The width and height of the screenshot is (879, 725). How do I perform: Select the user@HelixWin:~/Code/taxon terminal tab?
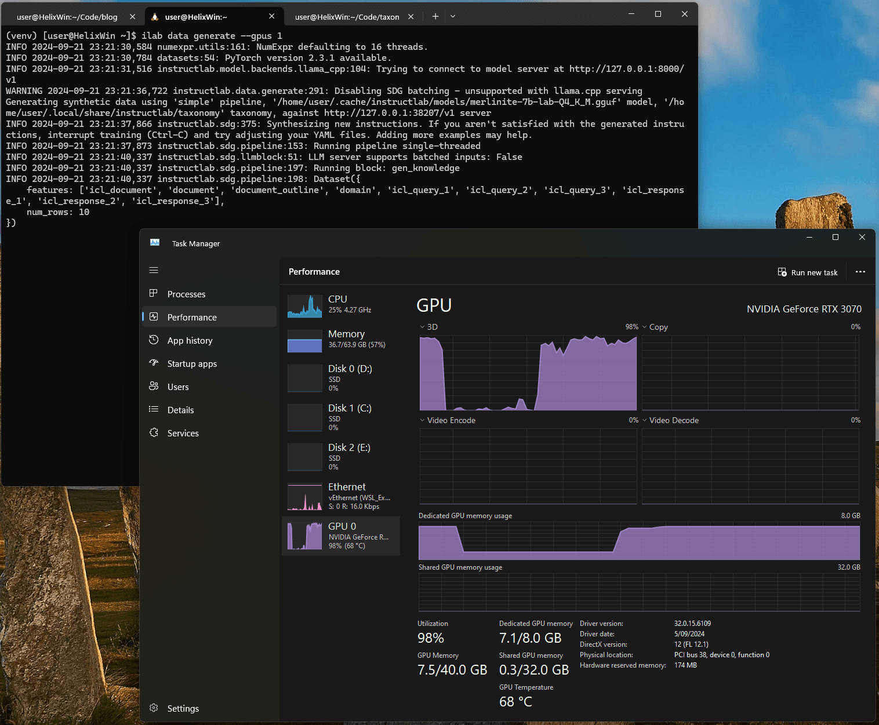[x=347, y=17]
